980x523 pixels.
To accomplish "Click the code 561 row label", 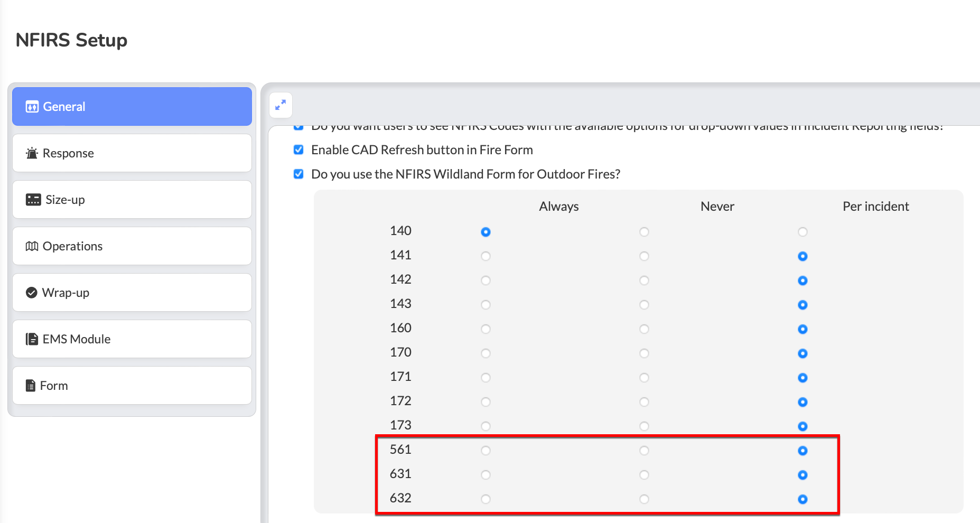I will pyautogui.click(x=400, y=450).
